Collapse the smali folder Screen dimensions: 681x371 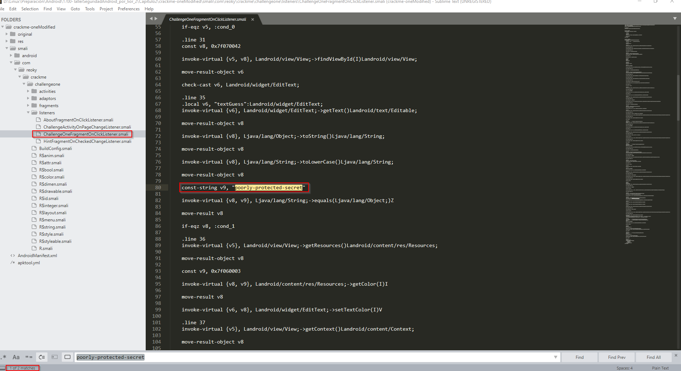click(7, 48)
